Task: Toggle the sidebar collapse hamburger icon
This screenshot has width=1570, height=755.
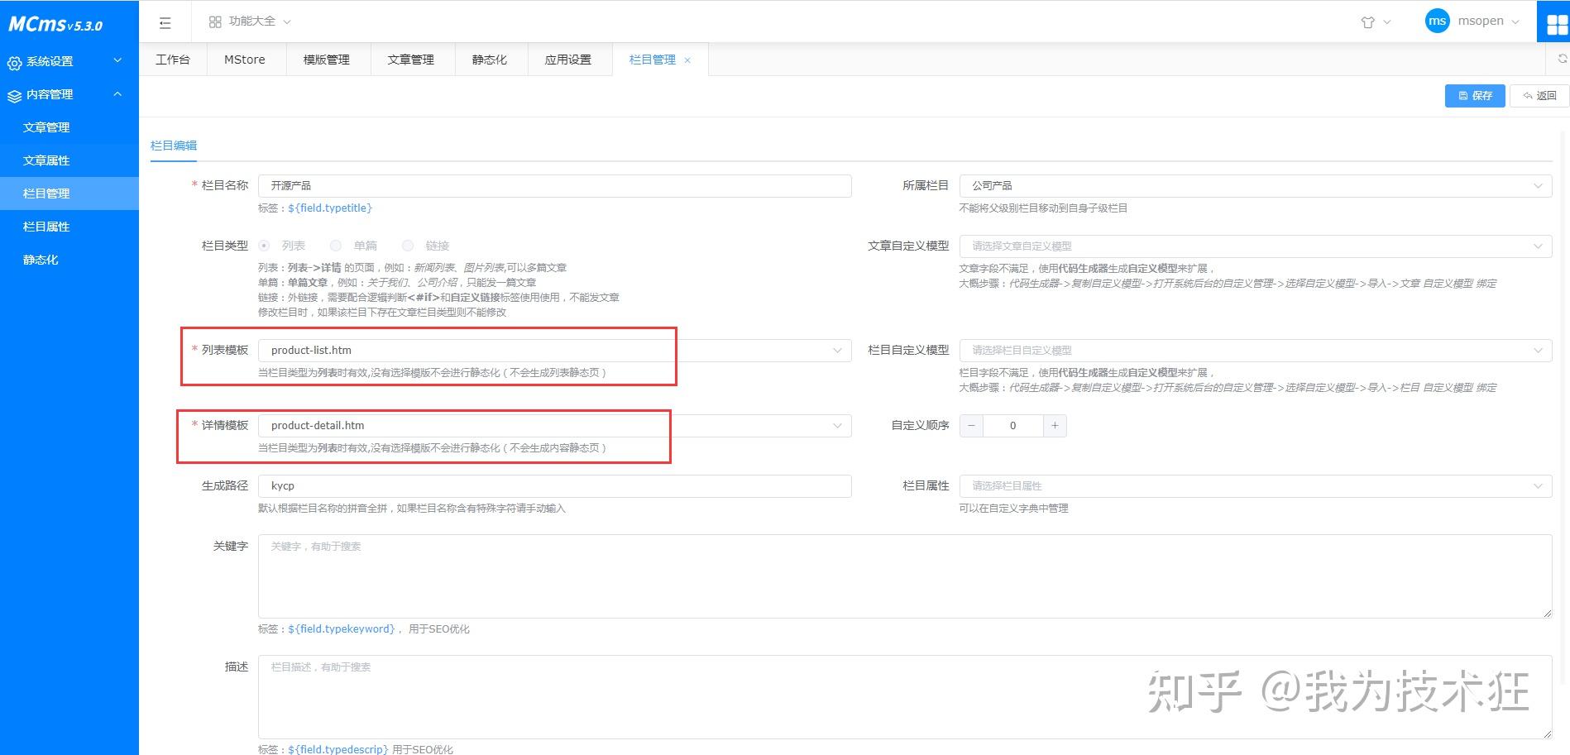Action: [x=165, y=22]
